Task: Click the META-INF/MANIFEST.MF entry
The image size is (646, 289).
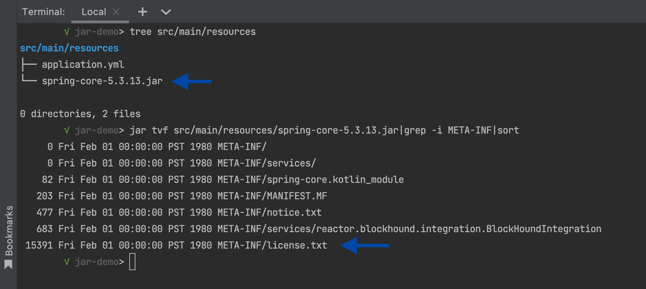Action: coord(272,196)
